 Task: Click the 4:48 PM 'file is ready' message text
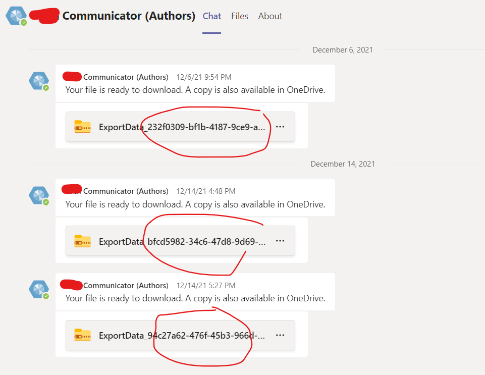tap(195, 204)
